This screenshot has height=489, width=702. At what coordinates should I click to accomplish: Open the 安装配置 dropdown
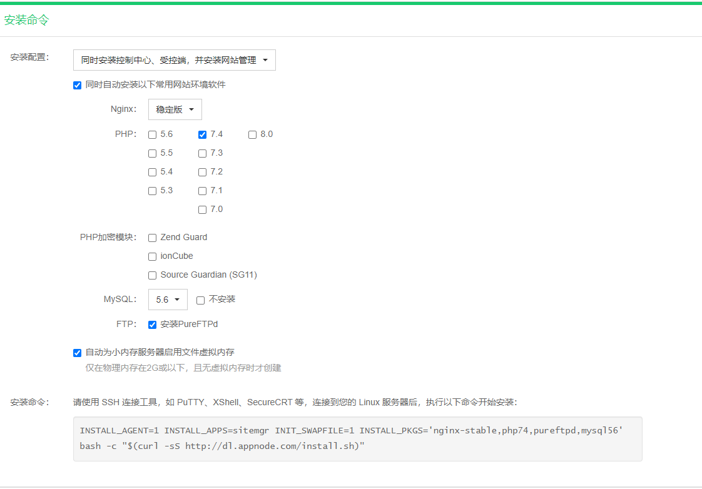pyautogui.click(x=174, y=60)
